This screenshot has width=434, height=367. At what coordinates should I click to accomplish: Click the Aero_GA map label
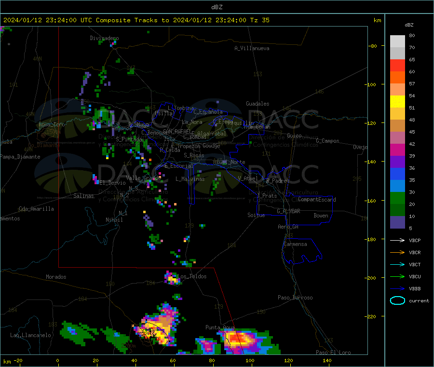click(x=288, y=227)
